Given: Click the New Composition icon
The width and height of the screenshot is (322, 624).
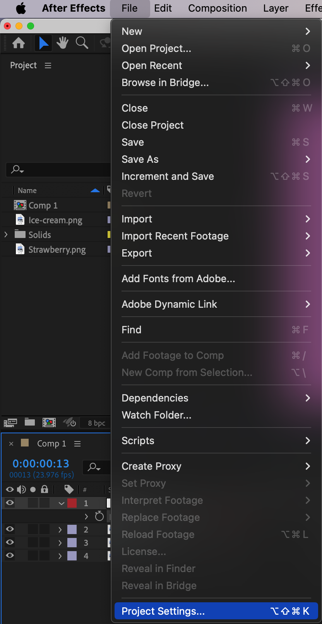Looking at the screenshot, I should click(49, 422).
